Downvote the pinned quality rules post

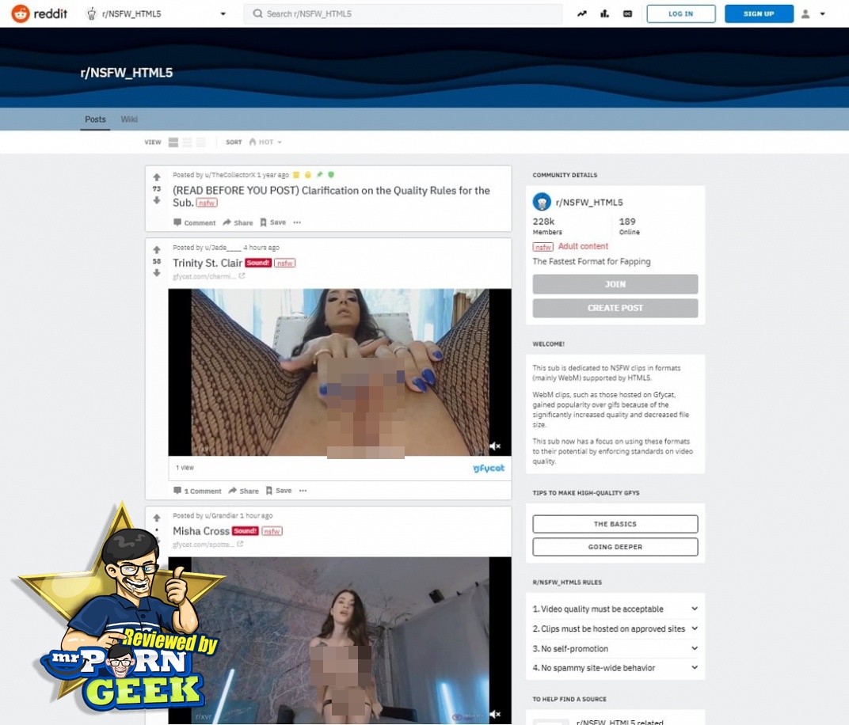(157, 200)
